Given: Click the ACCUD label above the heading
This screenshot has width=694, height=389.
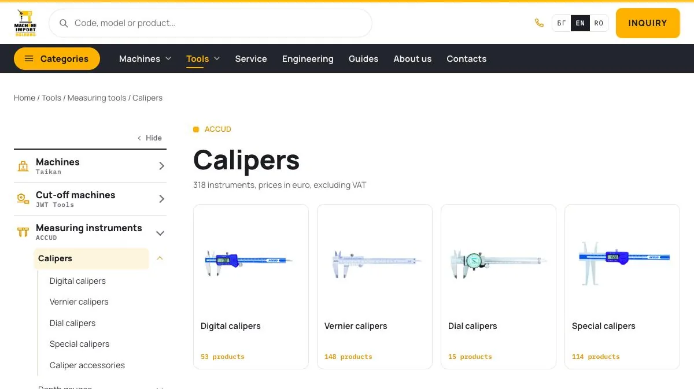Looking at the screenshot, I should point(218,129).
